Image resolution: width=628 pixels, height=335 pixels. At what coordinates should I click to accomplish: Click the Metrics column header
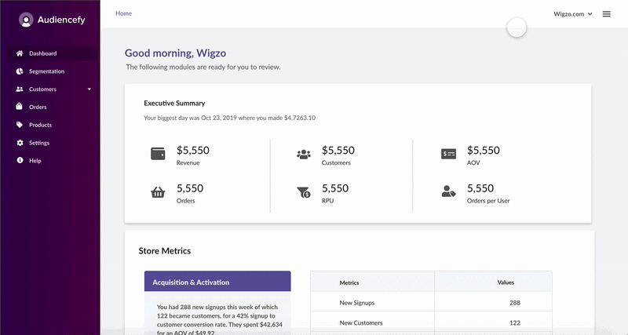coord(349,282)
